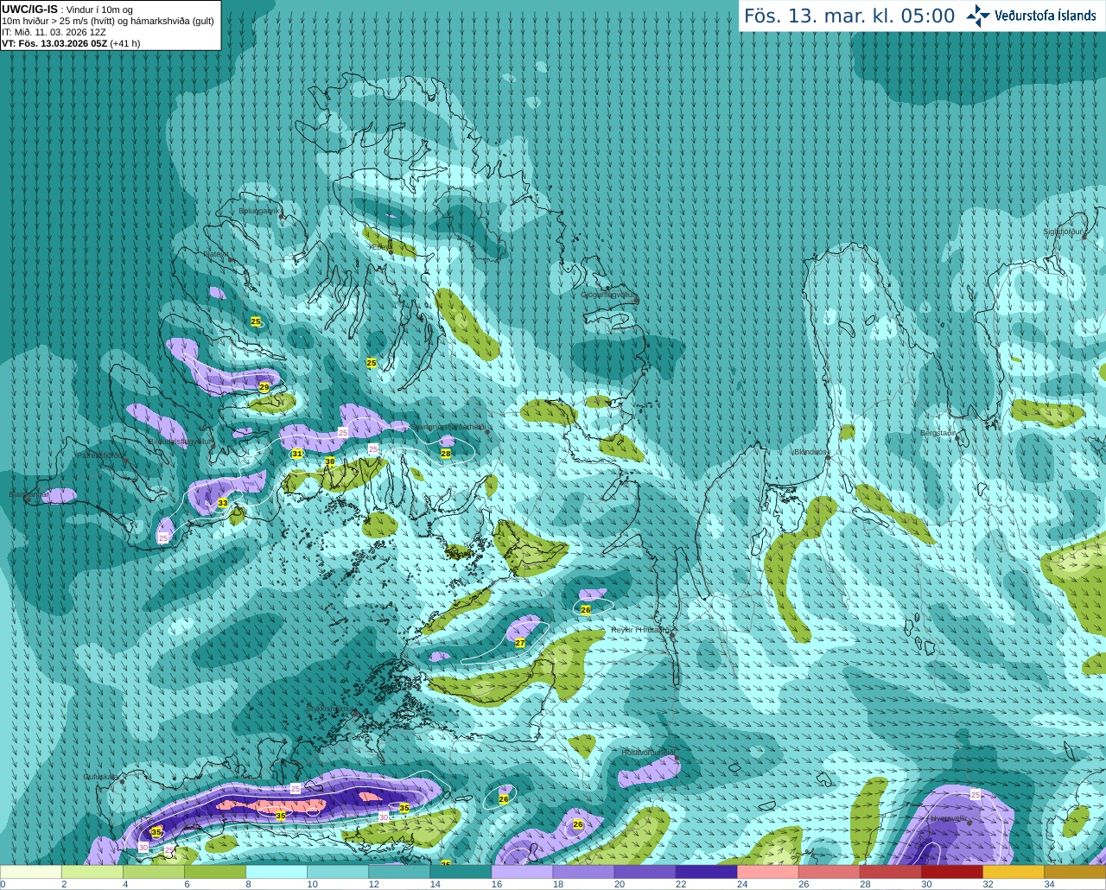This screenshot has height=890, width=1106.
Task: Click the forecast time 'Fös. 13. mar. kl. 05:00'
Action: [x=849, y=16]
